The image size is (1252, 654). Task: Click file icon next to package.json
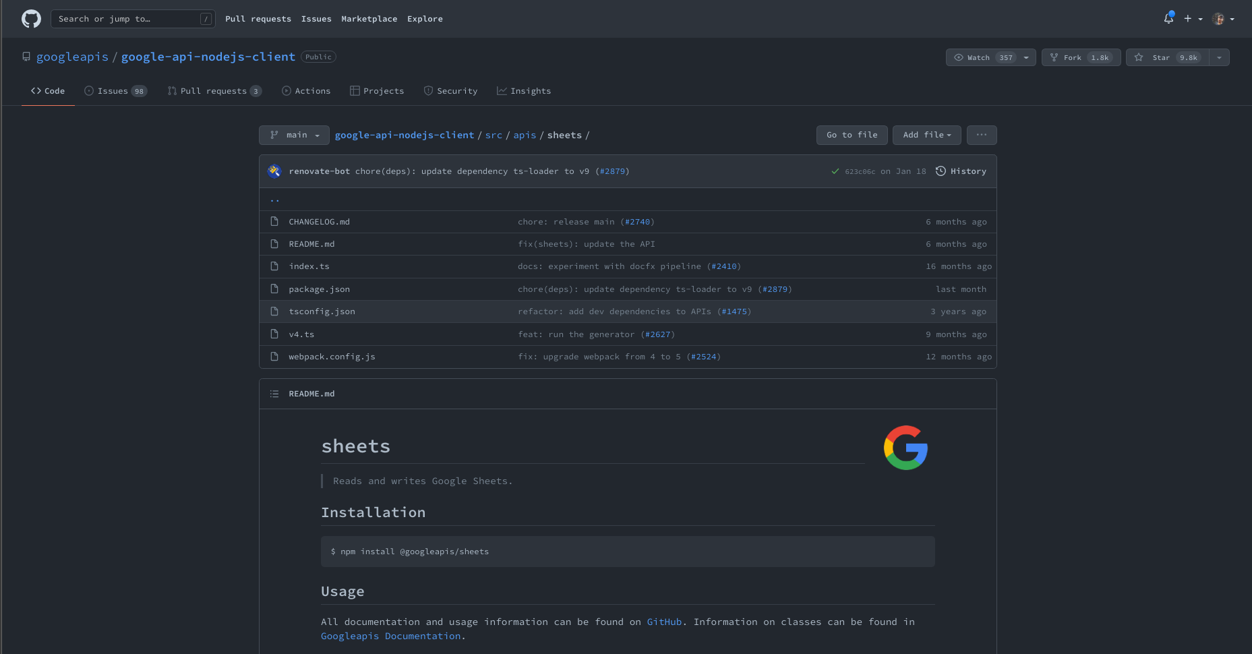pos(274,289)
